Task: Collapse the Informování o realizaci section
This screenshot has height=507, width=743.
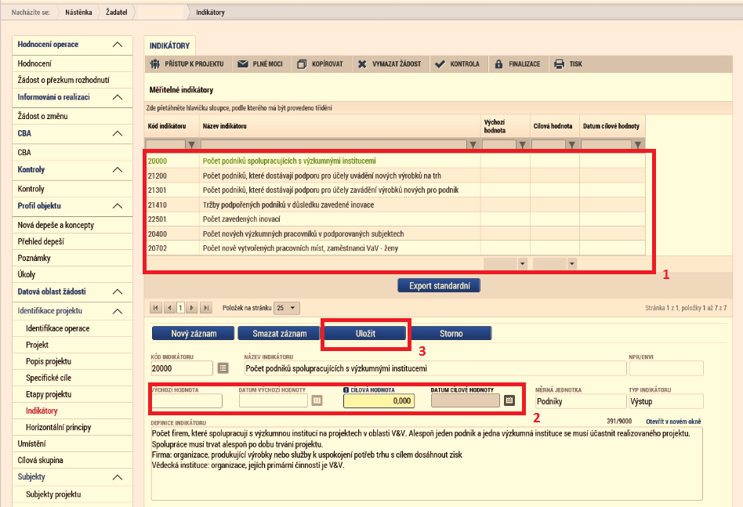Action: pyautogui.click(x=118, y=97)
